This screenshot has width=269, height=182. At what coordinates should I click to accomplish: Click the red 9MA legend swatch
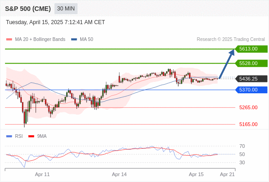click(31, 136)
